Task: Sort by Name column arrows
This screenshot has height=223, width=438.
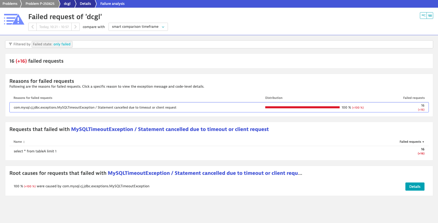Action: [x=24, y=142]
